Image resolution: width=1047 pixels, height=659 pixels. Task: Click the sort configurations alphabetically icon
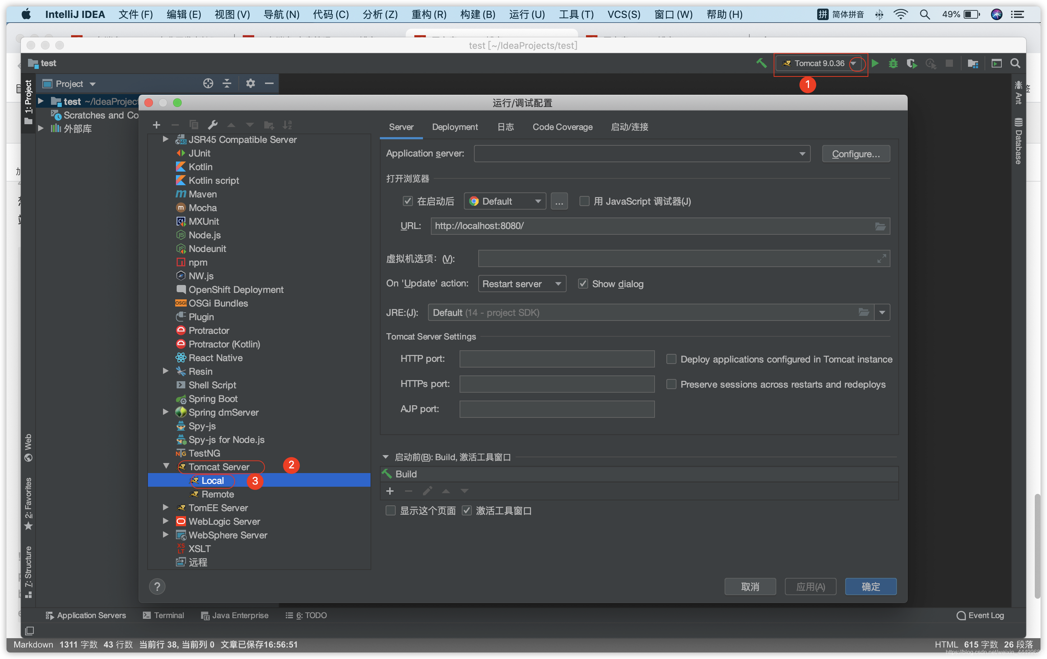tap(287, 125)
